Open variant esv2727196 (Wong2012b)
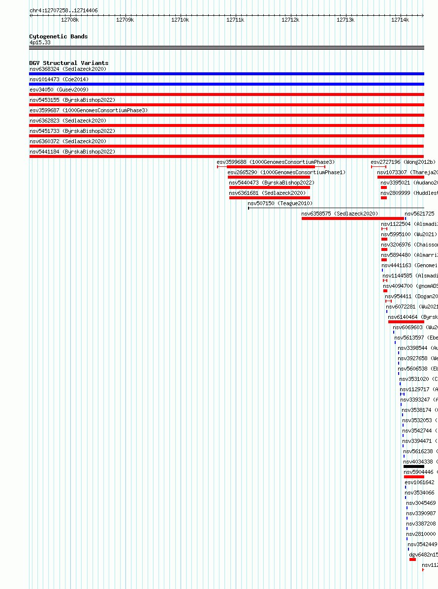The width and height of the screenshot is (438, 589). coord(403,162)
